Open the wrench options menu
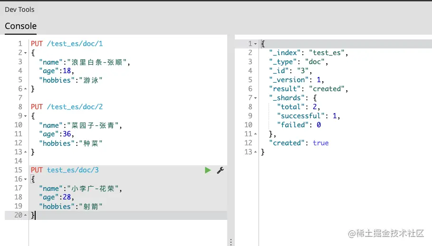The width and height of the screenshot is (432, 246). pos(221,170)
